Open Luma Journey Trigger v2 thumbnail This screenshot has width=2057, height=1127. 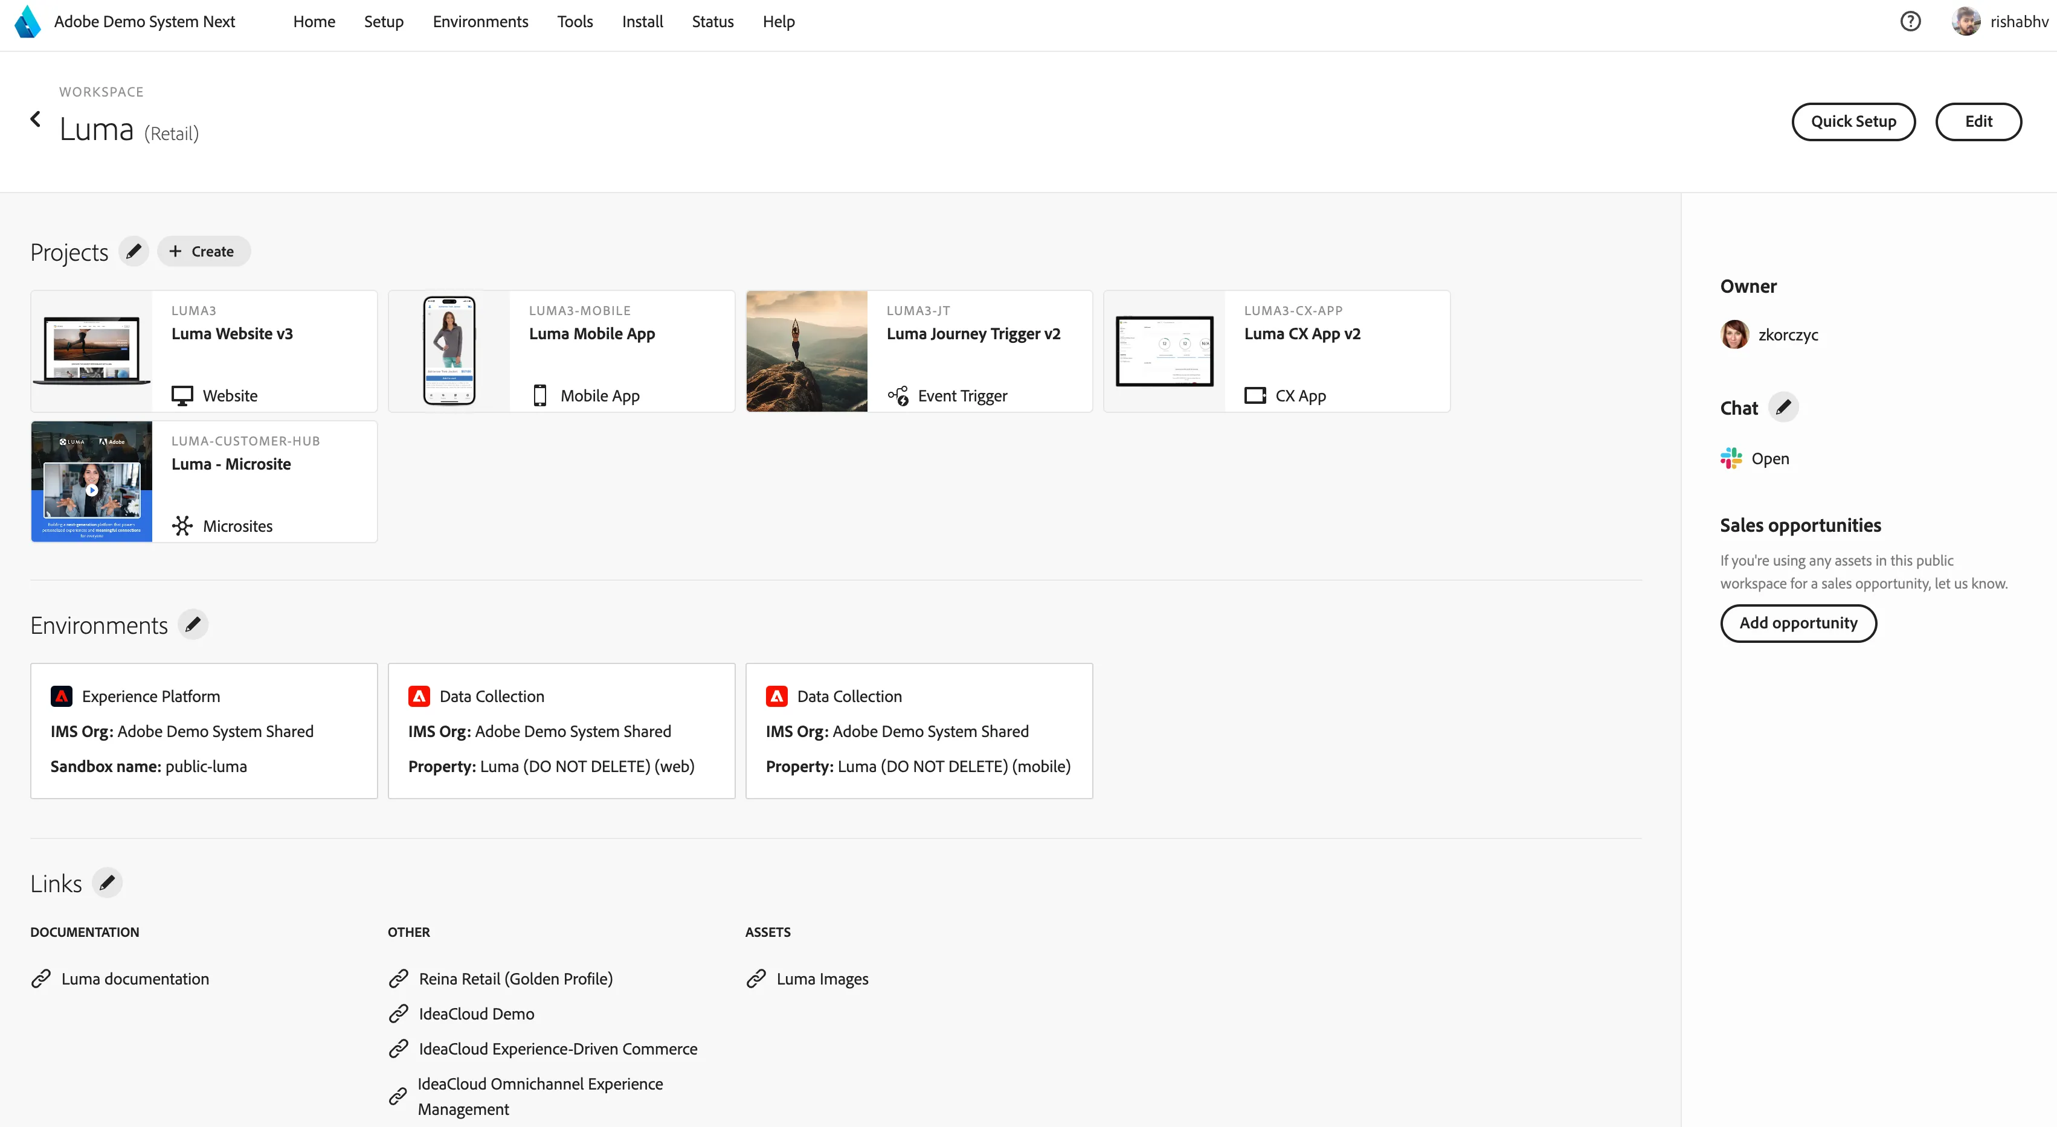(806, 351)
